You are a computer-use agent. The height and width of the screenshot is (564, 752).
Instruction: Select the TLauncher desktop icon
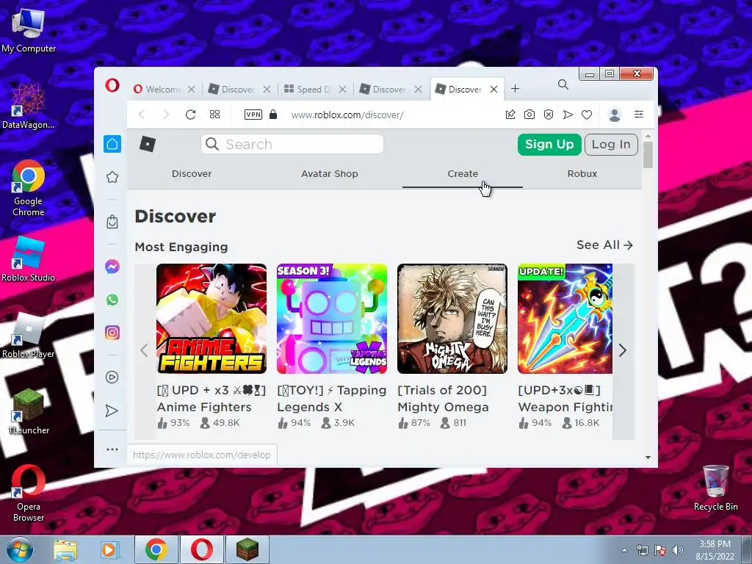click(29, 411)
